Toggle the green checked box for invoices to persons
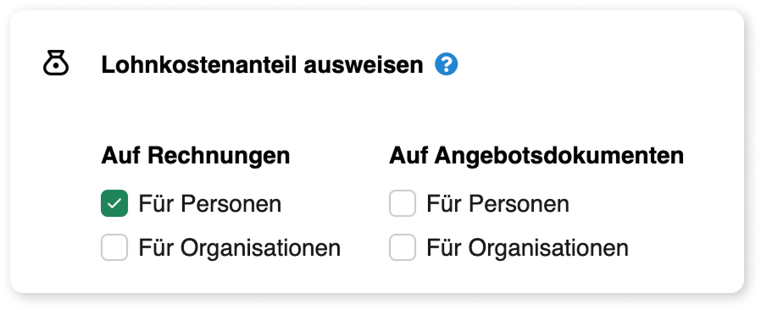Screen dimensions: 761x310 click(114, 203)
